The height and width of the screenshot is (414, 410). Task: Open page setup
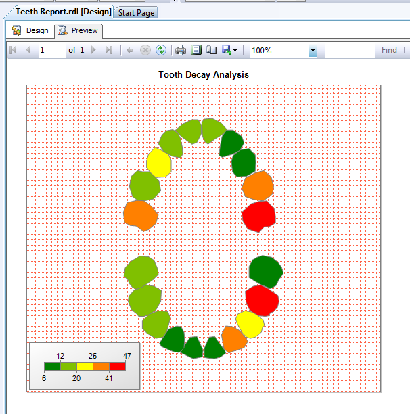point(212,50)
